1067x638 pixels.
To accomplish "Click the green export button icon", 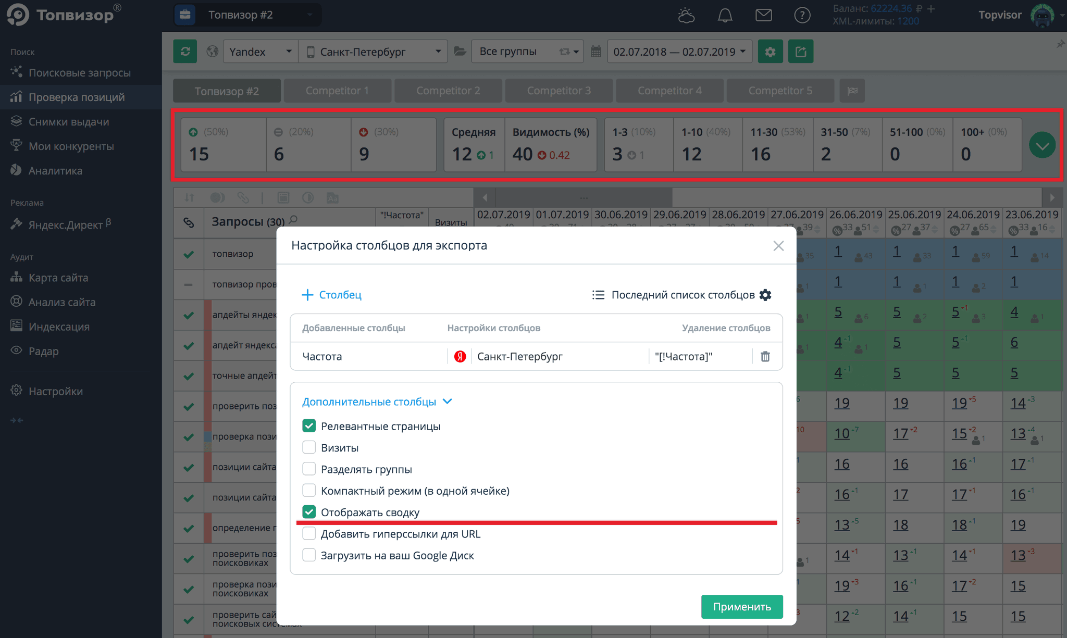I will tap(801, 52).
